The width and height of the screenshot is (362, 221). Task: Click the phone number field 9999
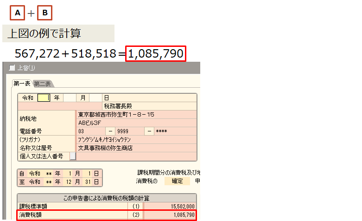[x=130, y=131]
